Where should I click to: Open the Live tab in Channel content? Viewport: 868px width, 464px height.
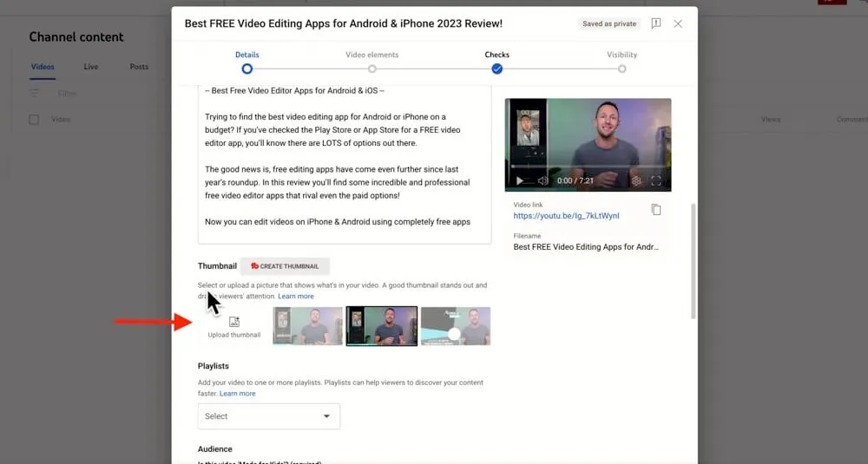coord(91,67)
